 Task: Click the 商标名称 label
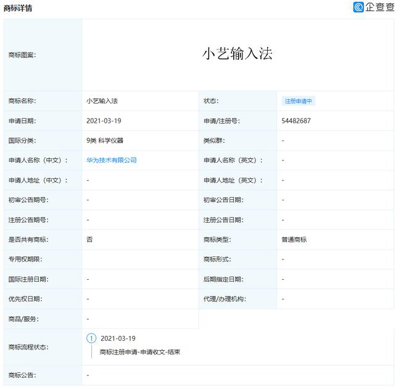(22, 101)
